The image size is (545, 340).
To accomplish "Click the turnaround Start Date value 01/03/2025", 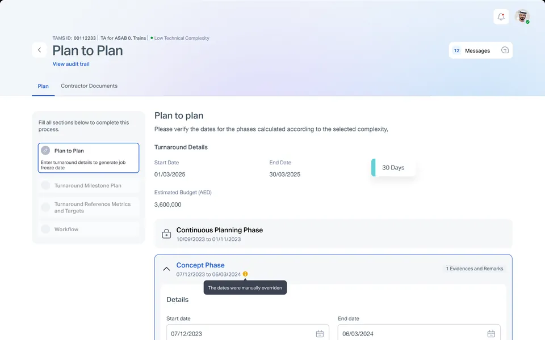I will coord(170,175).
